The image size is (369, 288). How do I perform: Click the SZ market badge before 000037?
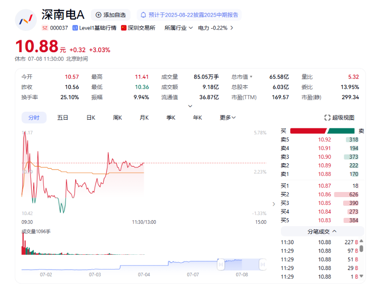[45, 27]
